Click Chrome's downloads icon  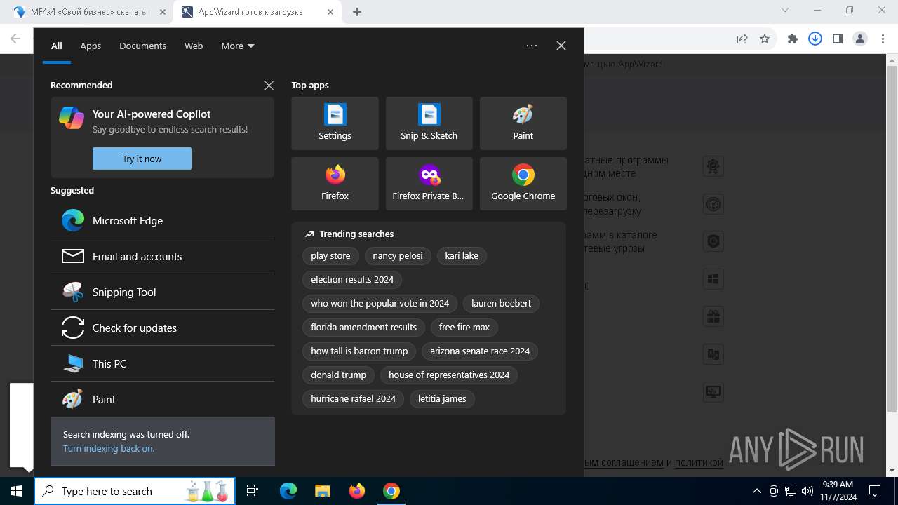tap(815, 39)
